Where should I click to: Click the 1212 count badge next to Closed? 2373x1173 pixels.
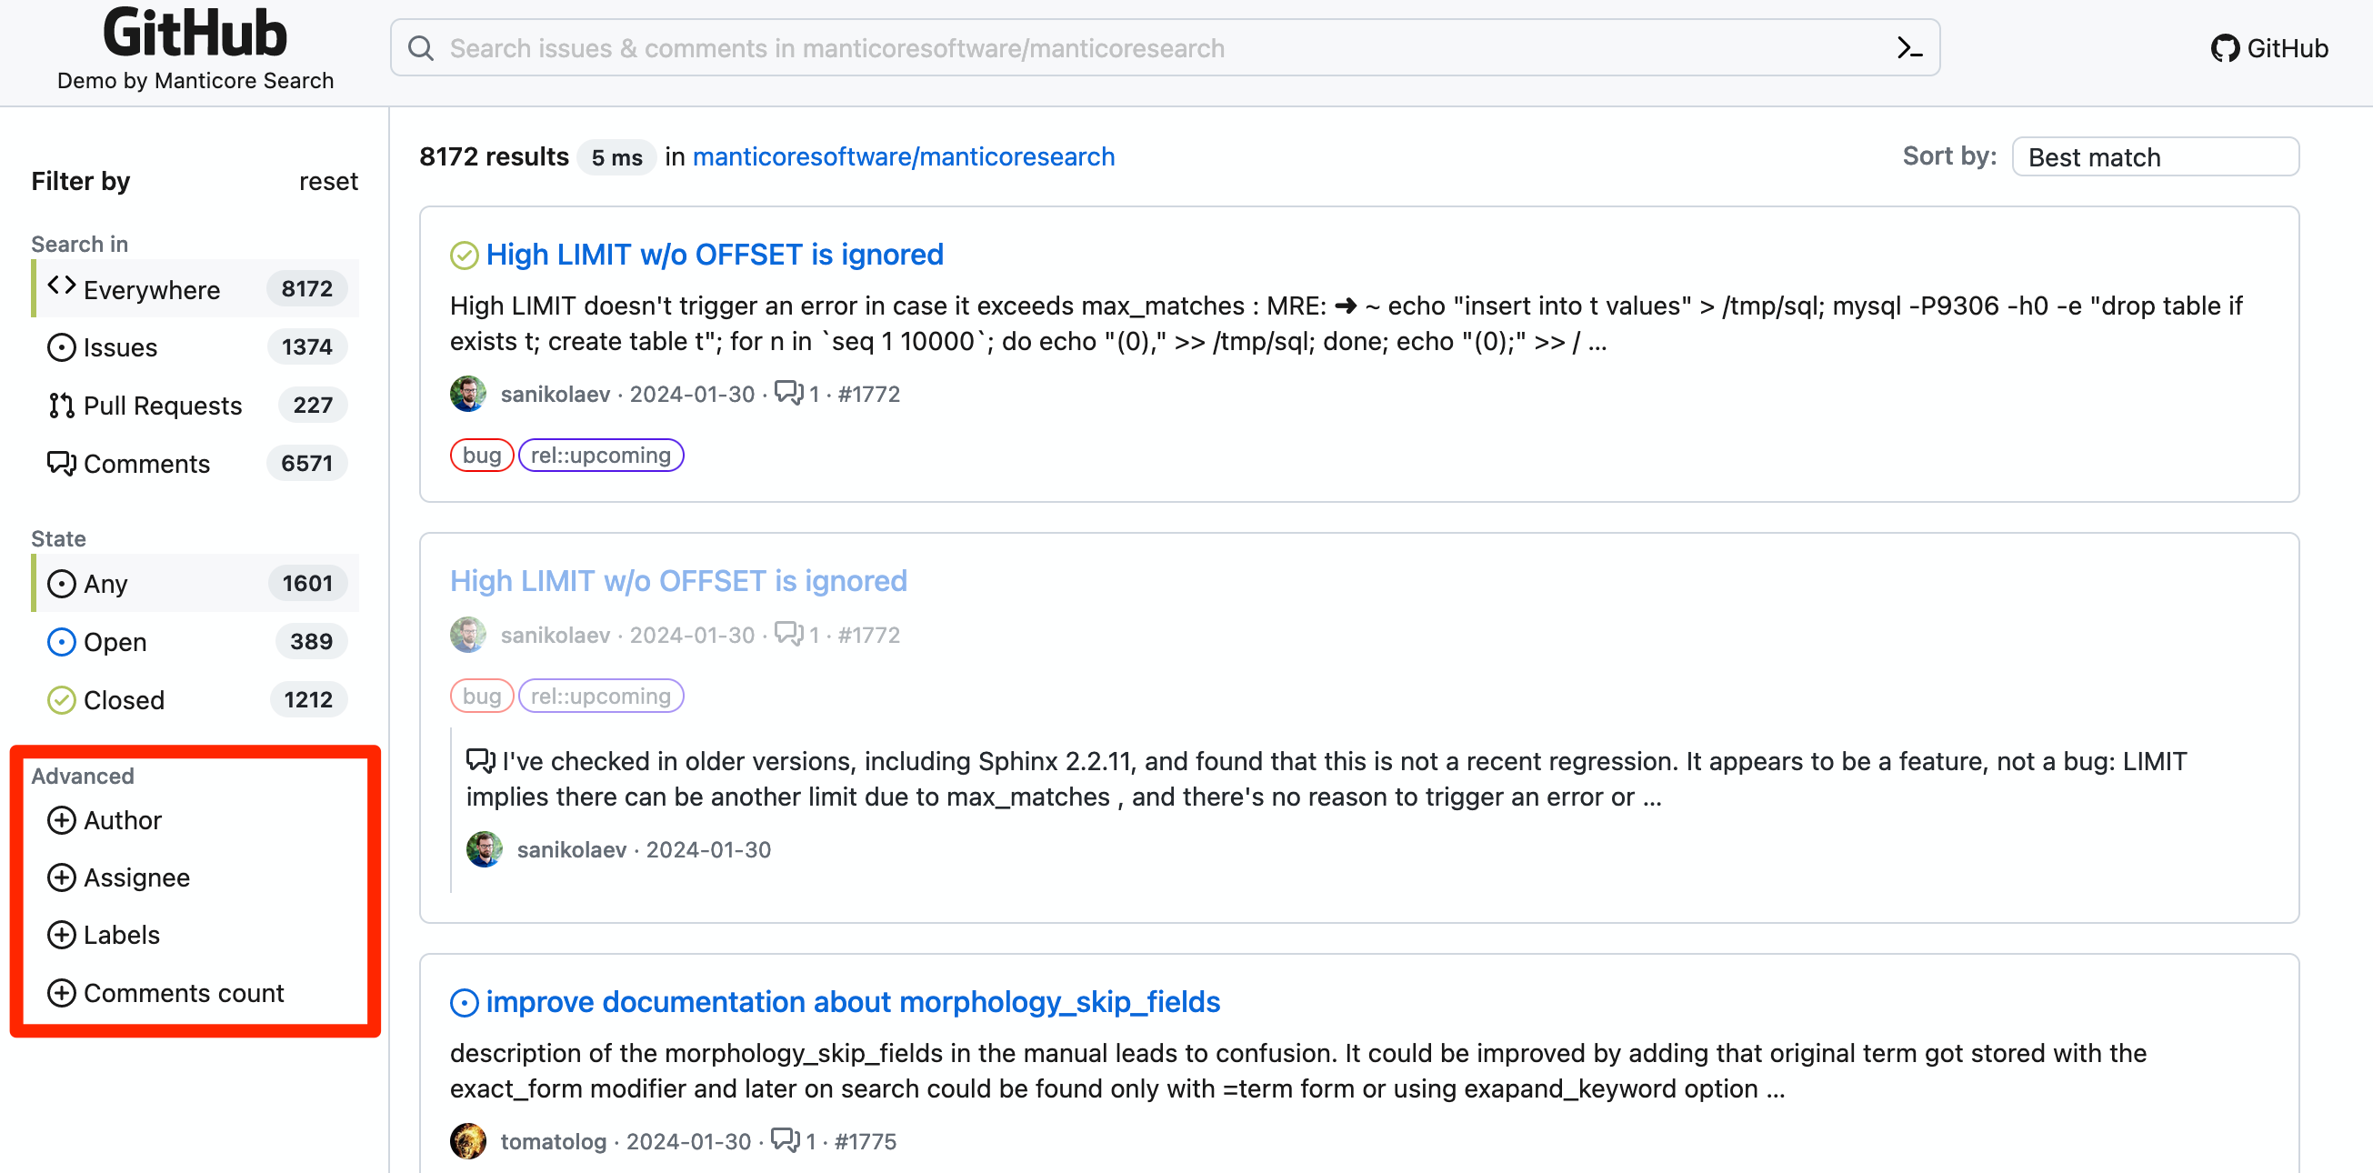coord(307,699)
